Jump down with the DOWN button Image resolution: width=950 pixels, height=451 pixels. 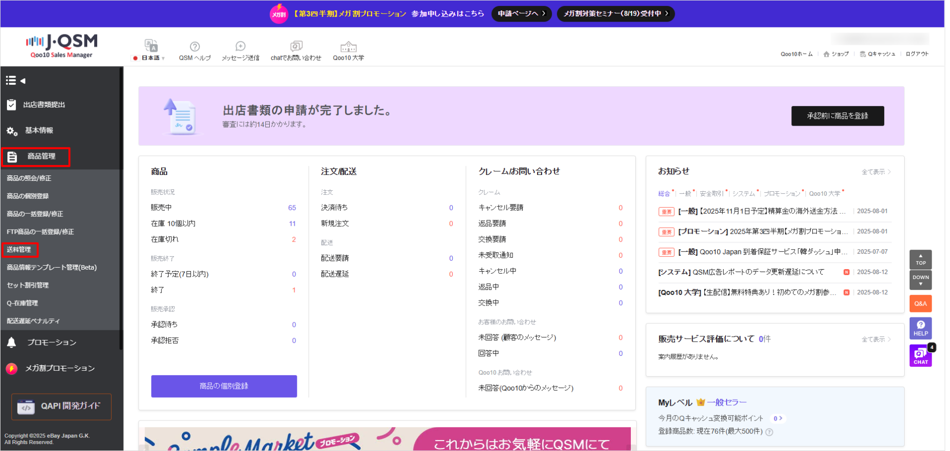tap(921, 280)
